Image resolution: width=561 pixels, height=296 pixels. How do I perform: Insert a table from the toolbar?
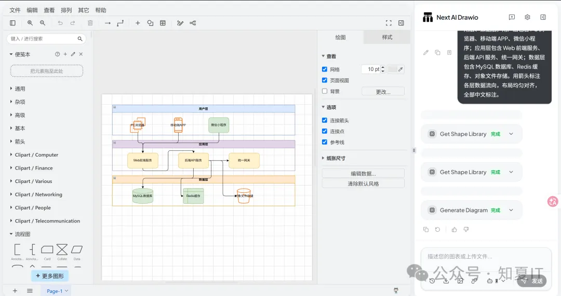point(163,23)
